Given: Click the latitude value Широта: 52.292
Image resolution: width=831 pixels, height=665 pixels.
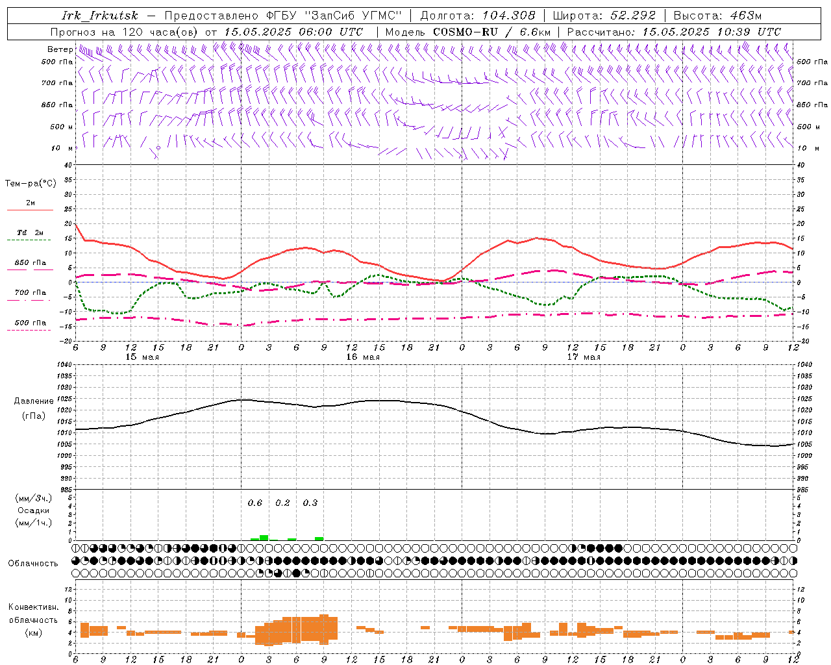Looking at the screenshot, I should 604,16.
